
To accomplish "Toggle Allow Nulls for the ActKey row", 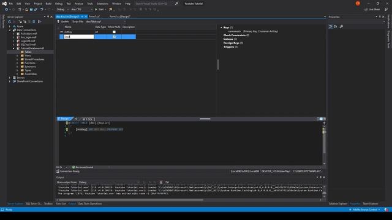I will [x=114, y=32].
